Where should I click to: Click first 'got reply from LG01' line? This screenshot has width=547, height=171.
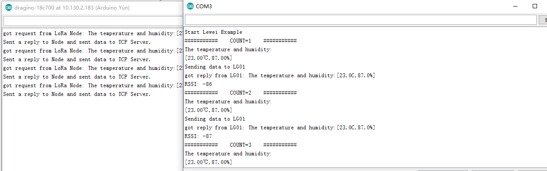point(280,76)
